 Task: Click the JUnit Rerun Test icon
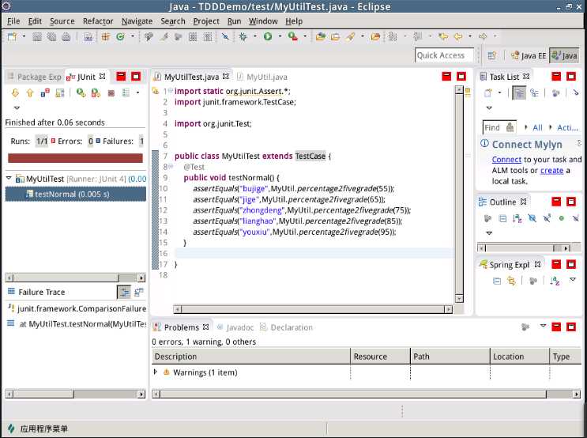click(x=81, y=93)
